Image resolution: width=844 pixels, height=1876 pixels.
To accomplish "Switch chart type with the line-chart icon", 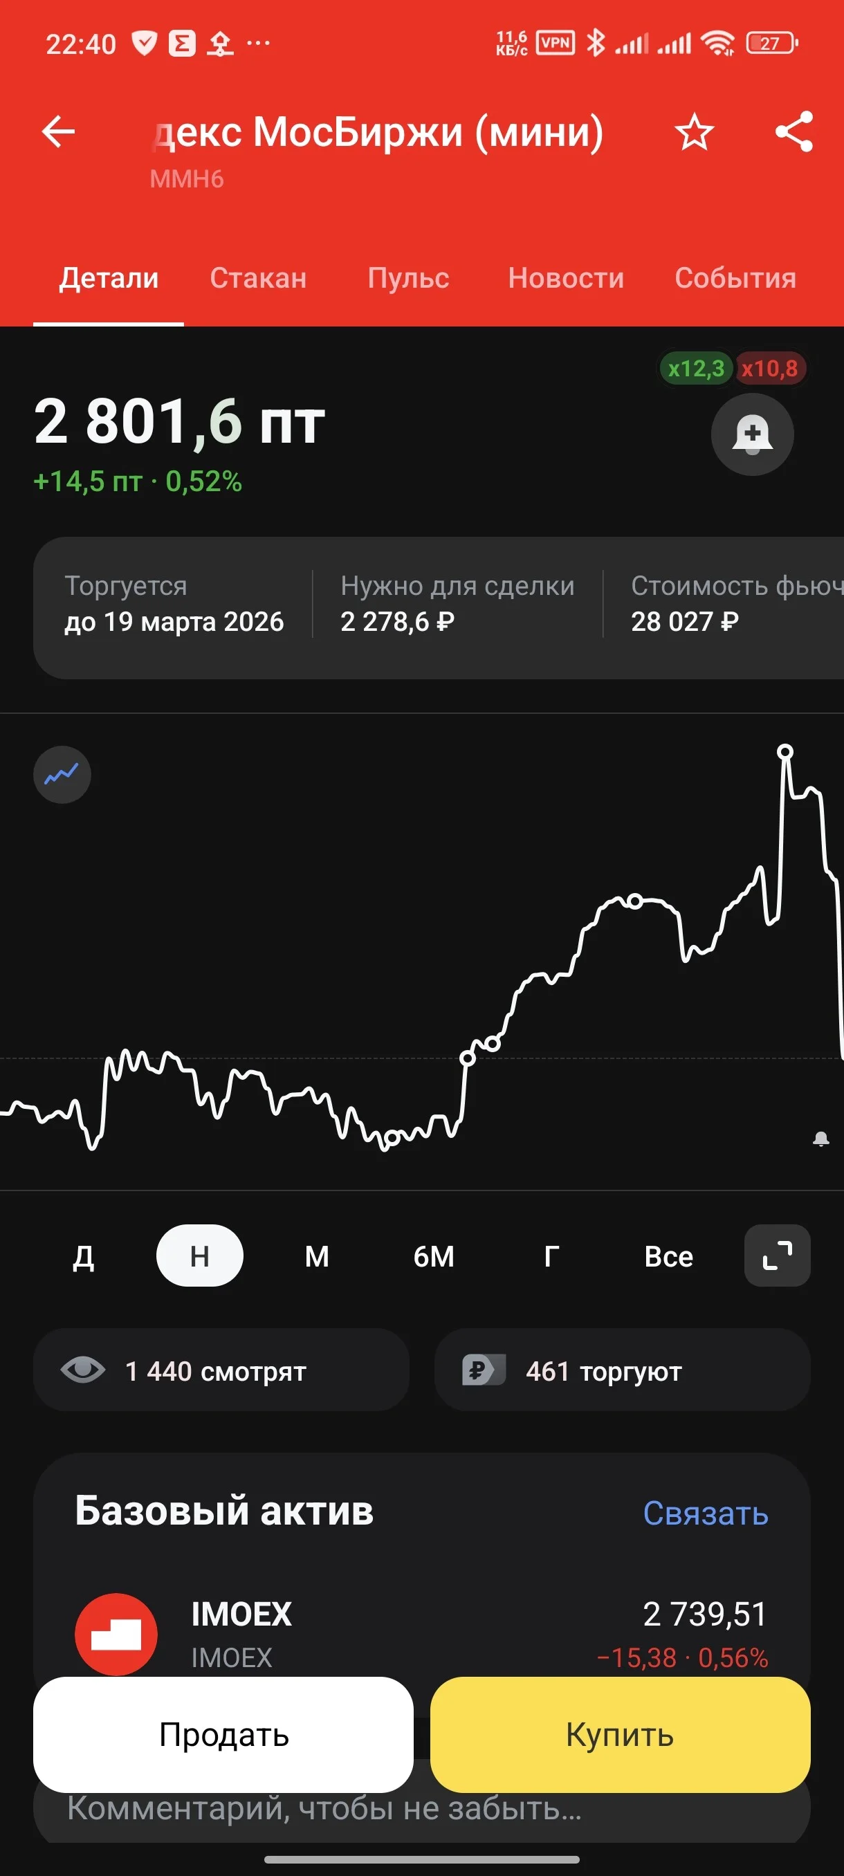I will (62, 775).
